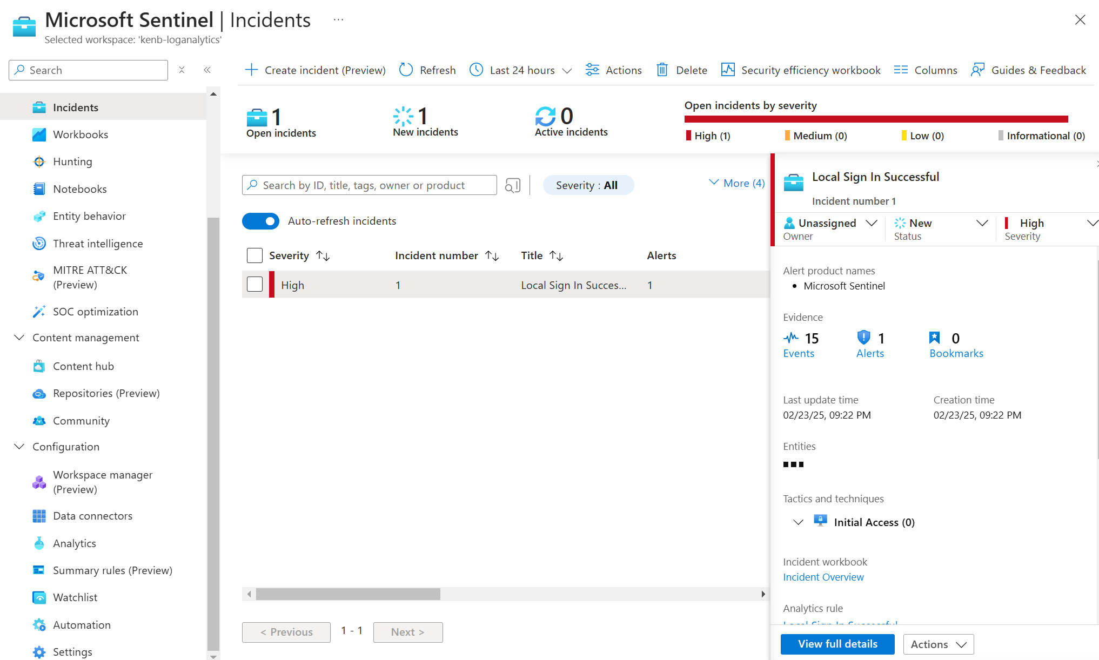Click the Analytics flask icon
This screenshot has height=660, width=1099.
tap(39, 543)
